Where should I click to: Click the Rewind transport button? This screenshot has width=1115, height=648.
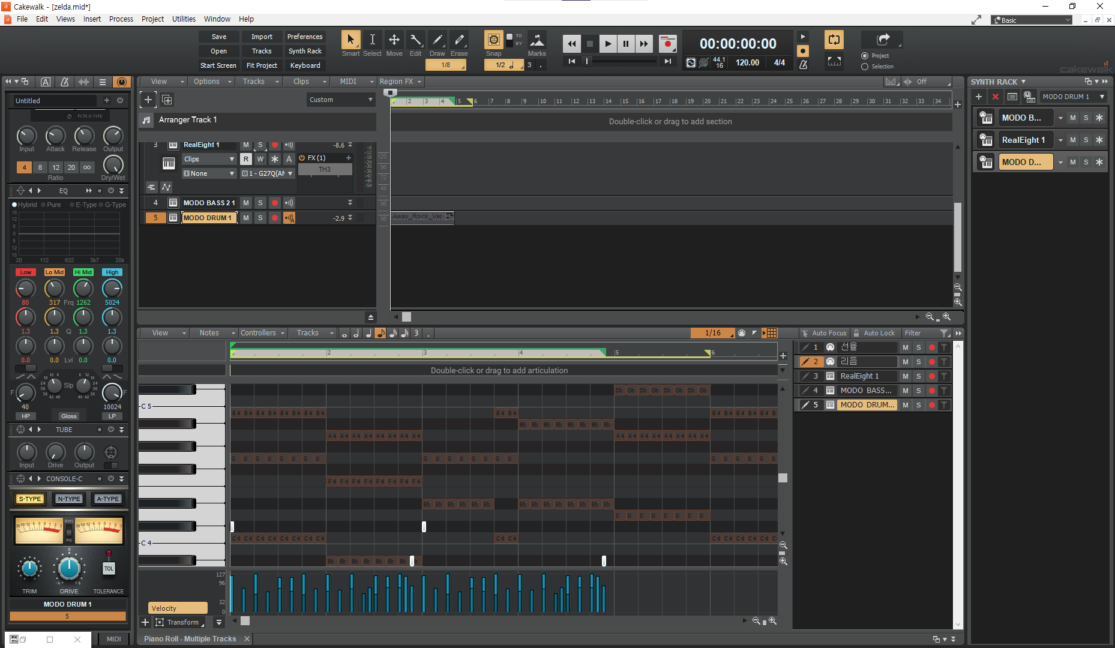571,44
